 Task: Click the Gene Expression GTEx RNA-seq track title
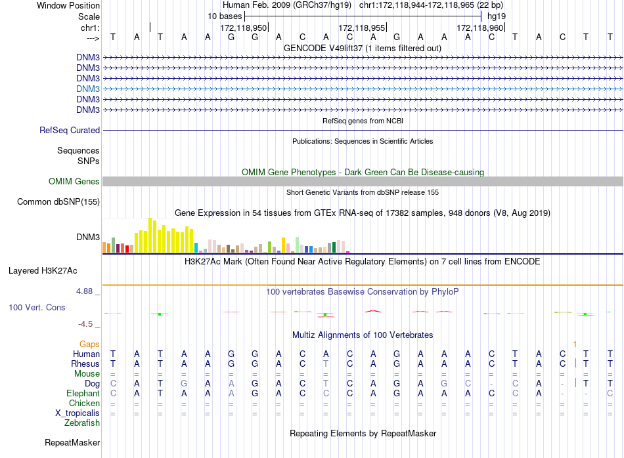(363, 213)
